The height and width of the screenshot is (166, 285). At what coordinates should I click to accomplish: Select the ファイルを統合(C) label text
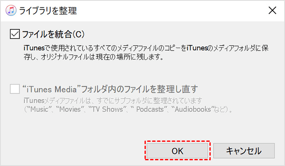pos(53,34)
